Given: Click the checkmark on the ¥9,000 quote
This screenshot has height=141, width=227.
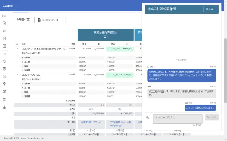Looking at the screenshot, I should click(x=109, y=49).
